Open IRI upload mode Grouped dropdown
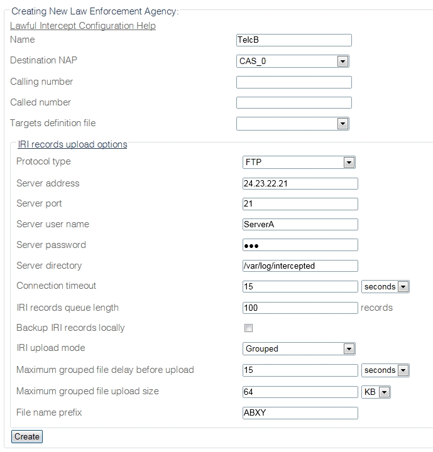The height and width of the screenshot is (452, 433). point(299,348)
